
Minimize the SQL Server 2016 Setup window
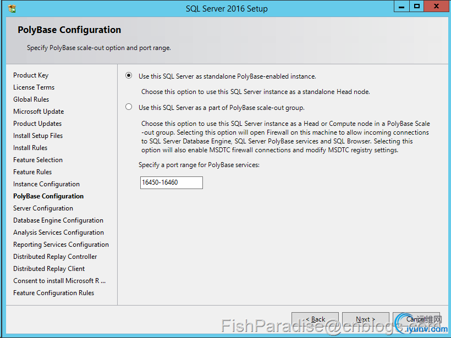(x=402, y=7)
